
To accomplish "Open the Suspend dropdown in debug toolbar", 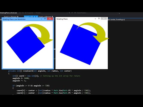I will tap(34, 13).
